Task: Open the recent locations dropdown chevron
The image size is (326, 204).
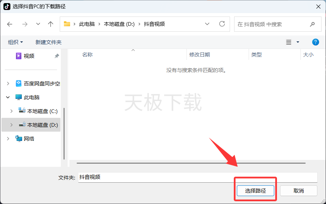Action: (38, 24)
